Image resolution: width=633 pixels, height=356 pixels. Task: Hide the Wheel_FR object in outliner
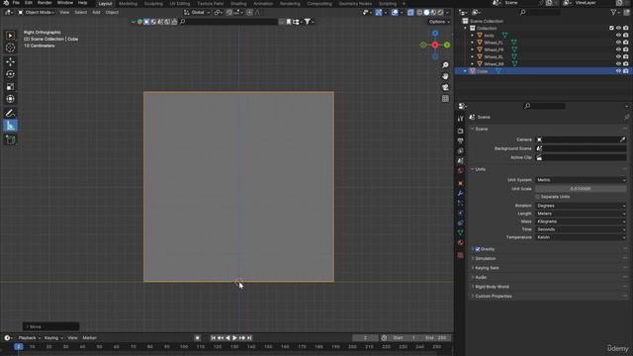618,49
